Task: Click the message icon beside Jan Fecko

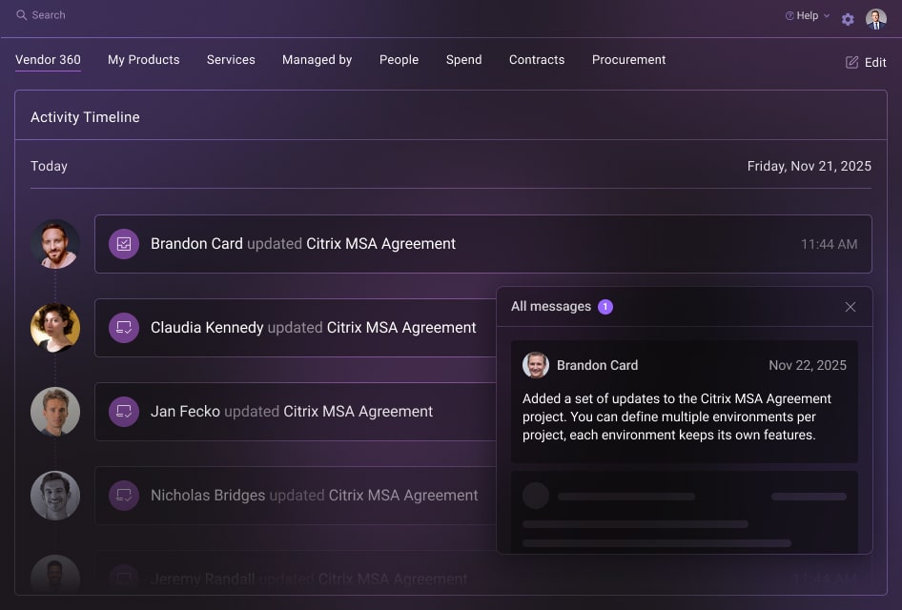Action: 124,412
